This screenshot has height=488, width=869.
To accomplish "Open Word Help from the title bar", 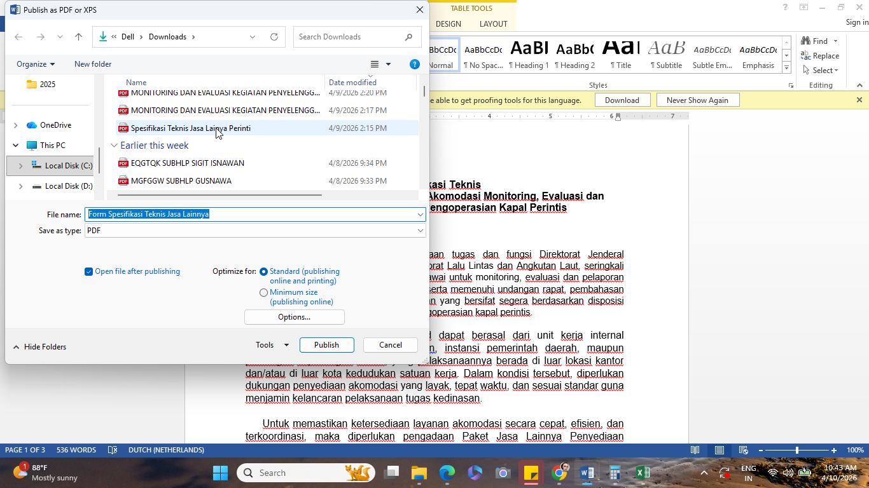I will click(785, 8).
